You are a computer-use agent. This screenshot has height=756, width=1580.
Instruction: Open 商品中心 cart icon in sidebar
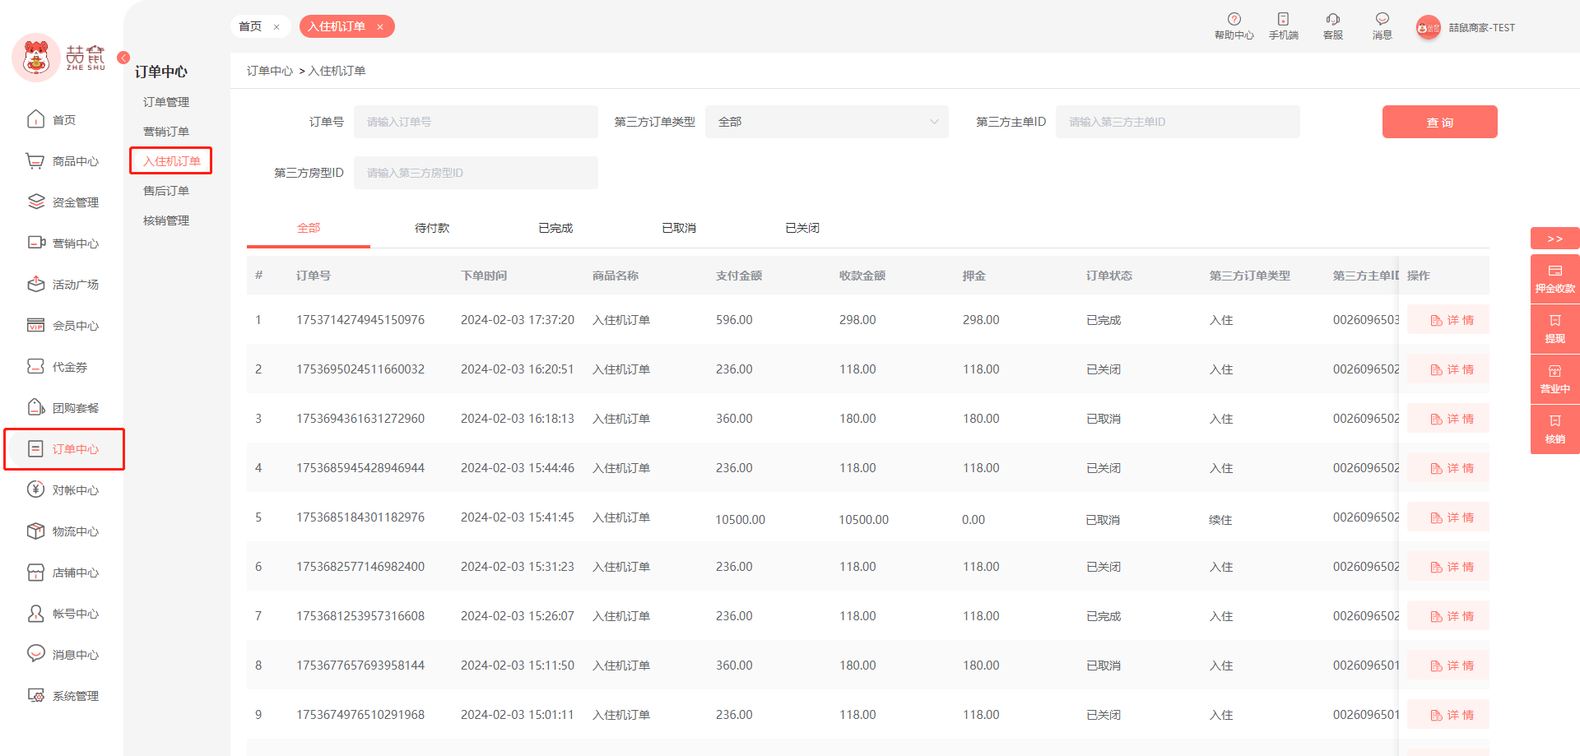[x=35, y=160]
